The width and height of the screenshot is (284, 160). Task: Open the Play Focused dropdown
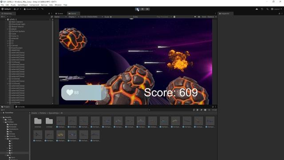(x=164, y=17)
